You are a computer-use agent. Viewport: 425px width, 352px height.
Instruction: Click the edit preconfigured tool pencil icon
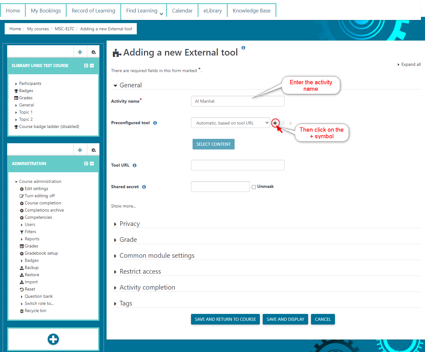tap(283, 123)
